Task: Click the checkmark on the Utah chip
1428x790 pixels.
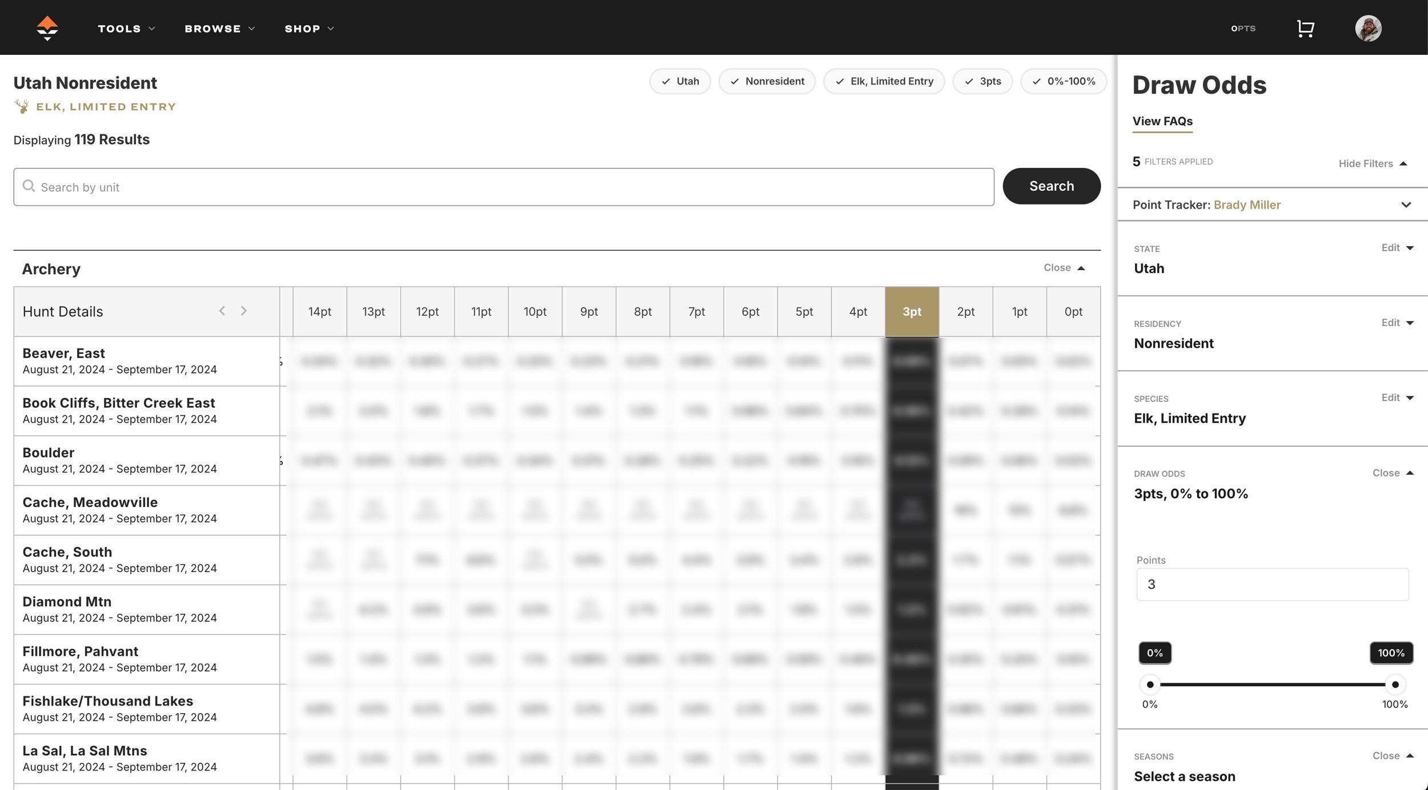Action: [665, 81]
